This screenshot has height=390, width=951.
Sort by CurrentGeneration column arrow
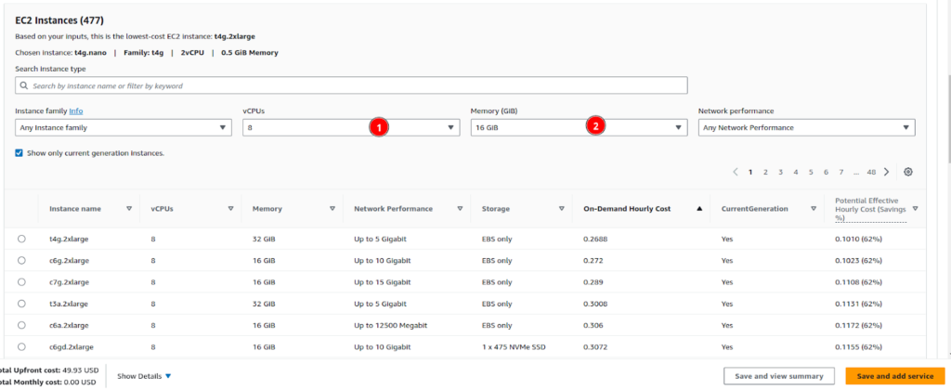(x=814, y=209)
